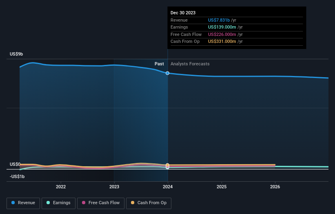Screen dimensions: 335x214
Task: Click the US$139.000m earnings value
Action: [x=222, y=27]
